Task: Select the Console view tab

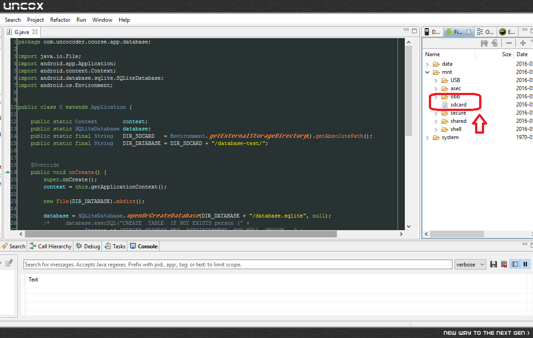Action: click(x=144, y=246)
